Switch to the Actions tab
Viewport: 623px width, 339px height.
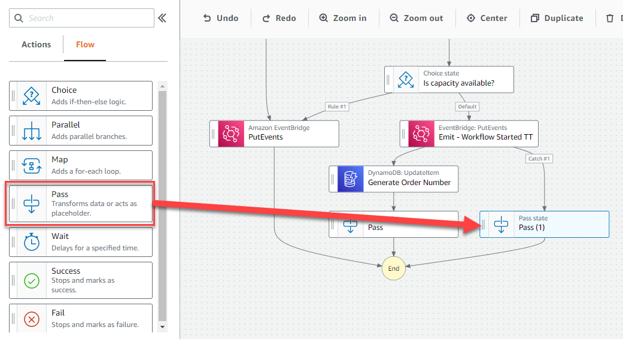click(x=36, y=44)
